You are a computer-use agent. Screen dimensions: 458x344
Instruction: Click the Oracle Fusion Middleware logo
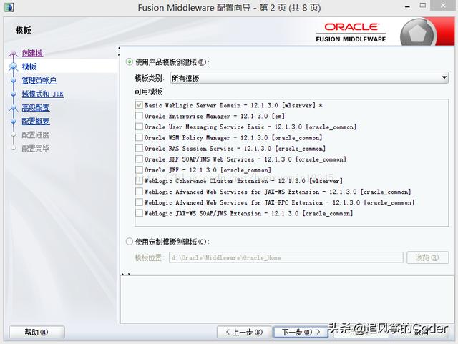point(351,32)
